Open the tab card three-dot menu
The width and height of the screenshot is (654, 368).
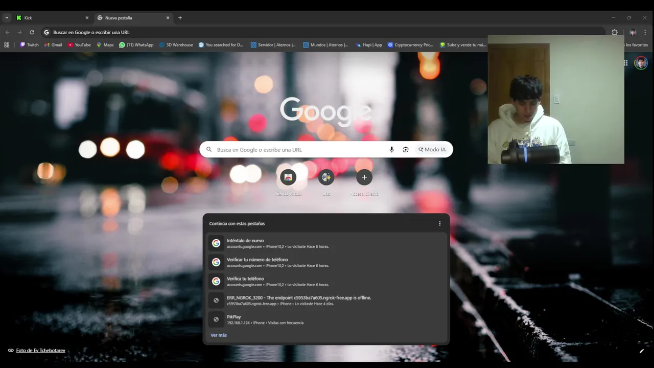click(439, 223)
